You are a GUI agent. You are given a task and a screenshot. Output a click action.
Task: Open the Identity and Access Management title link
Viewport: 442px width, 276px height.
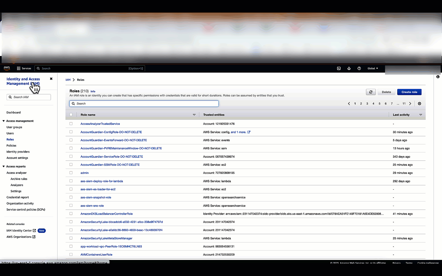click(x=23, y=81)
